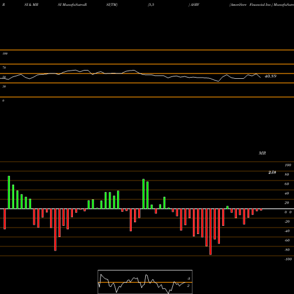Click the 'ASRV' ticker symbol text
The image size is (294, 294).
[x=195, y=5]
